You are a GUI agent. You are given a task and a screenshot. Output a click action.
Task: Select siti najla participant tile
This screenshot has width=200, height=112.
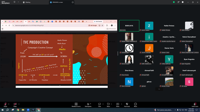pyautogui.click(x=189, y=82)
